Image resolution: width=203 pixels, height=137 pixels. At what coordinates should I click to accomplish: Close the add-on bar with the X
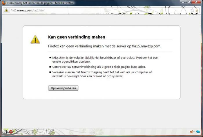pyautogui.click(x=18, y=132)
